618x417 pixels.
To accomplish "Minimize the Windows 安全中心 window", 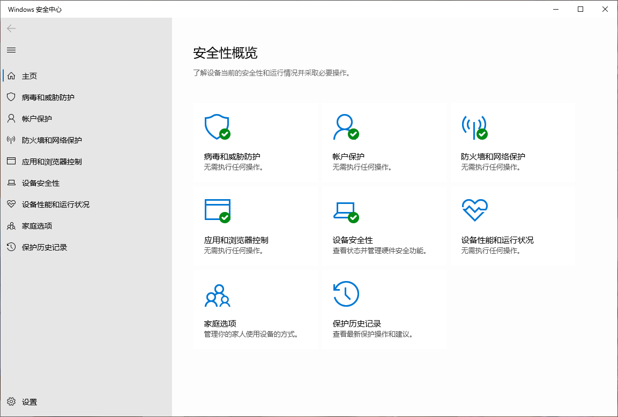I will point(556,9).
